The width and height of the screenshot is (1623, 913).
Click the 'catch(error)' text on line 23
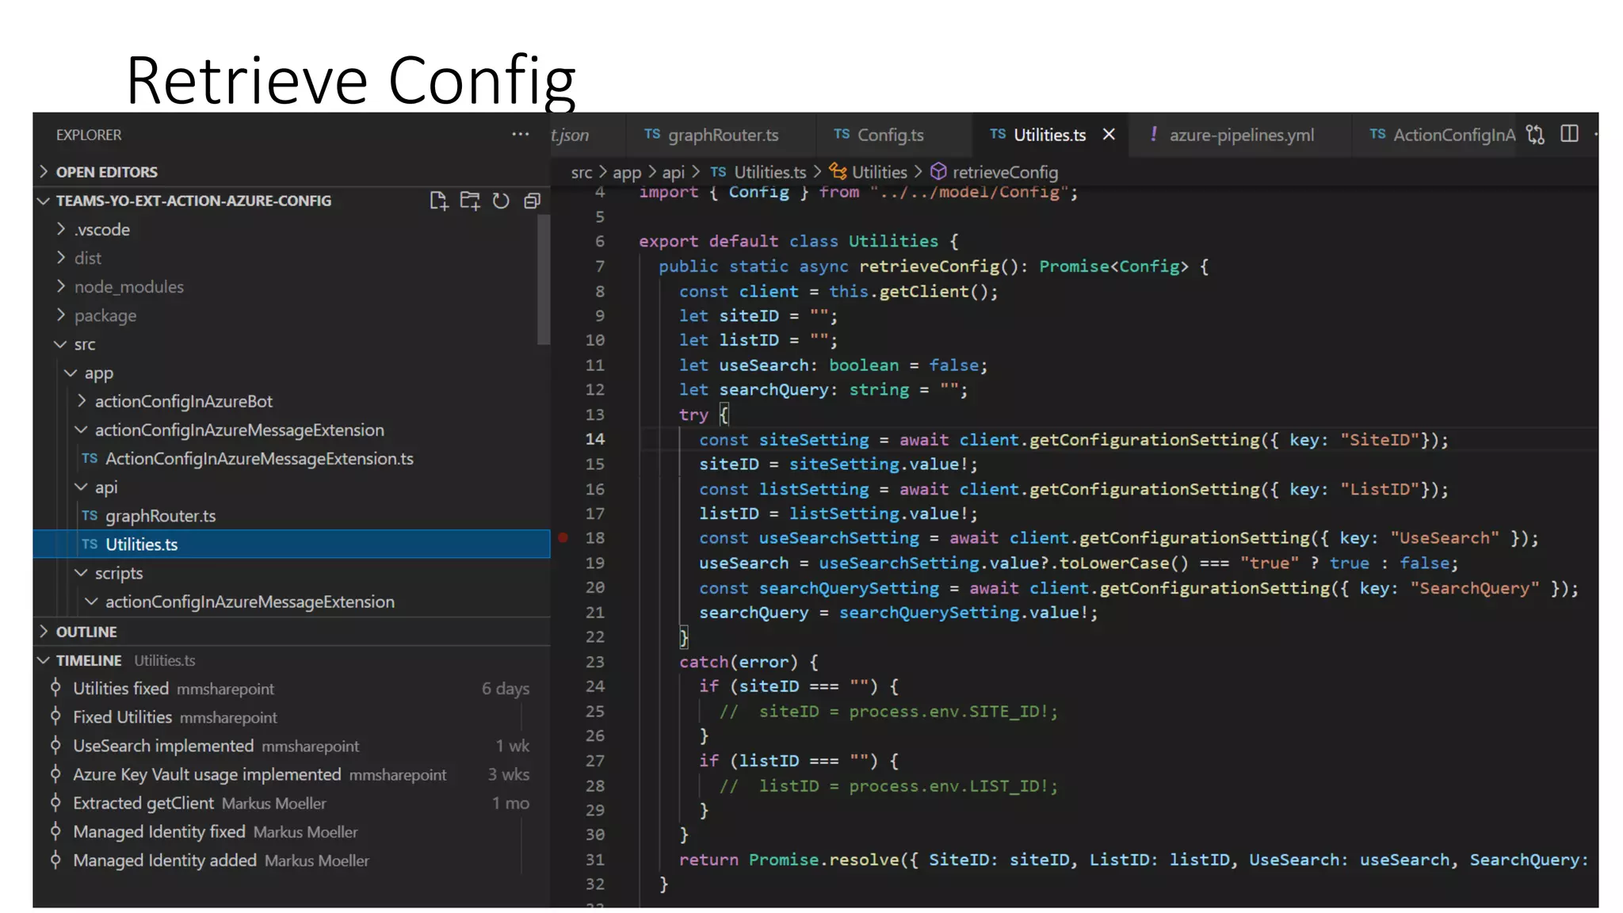click(x=739, y=662)
